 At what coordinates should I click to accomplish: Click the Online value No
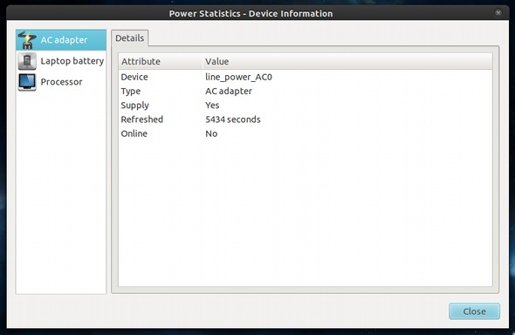point(211,133)
